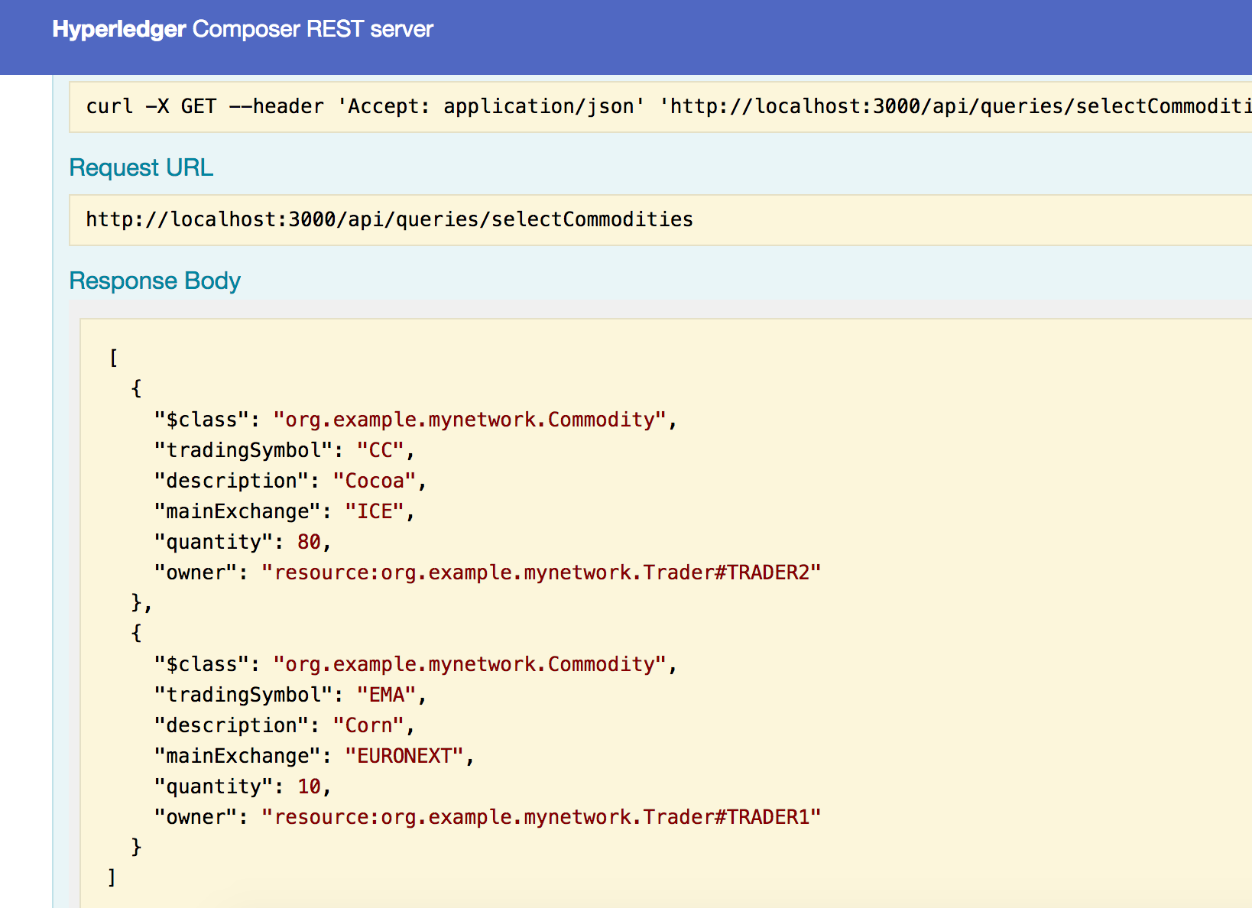Click the tradingSymbol "EMA" value
Screen dimensions: 1252x908
[386, 695]
